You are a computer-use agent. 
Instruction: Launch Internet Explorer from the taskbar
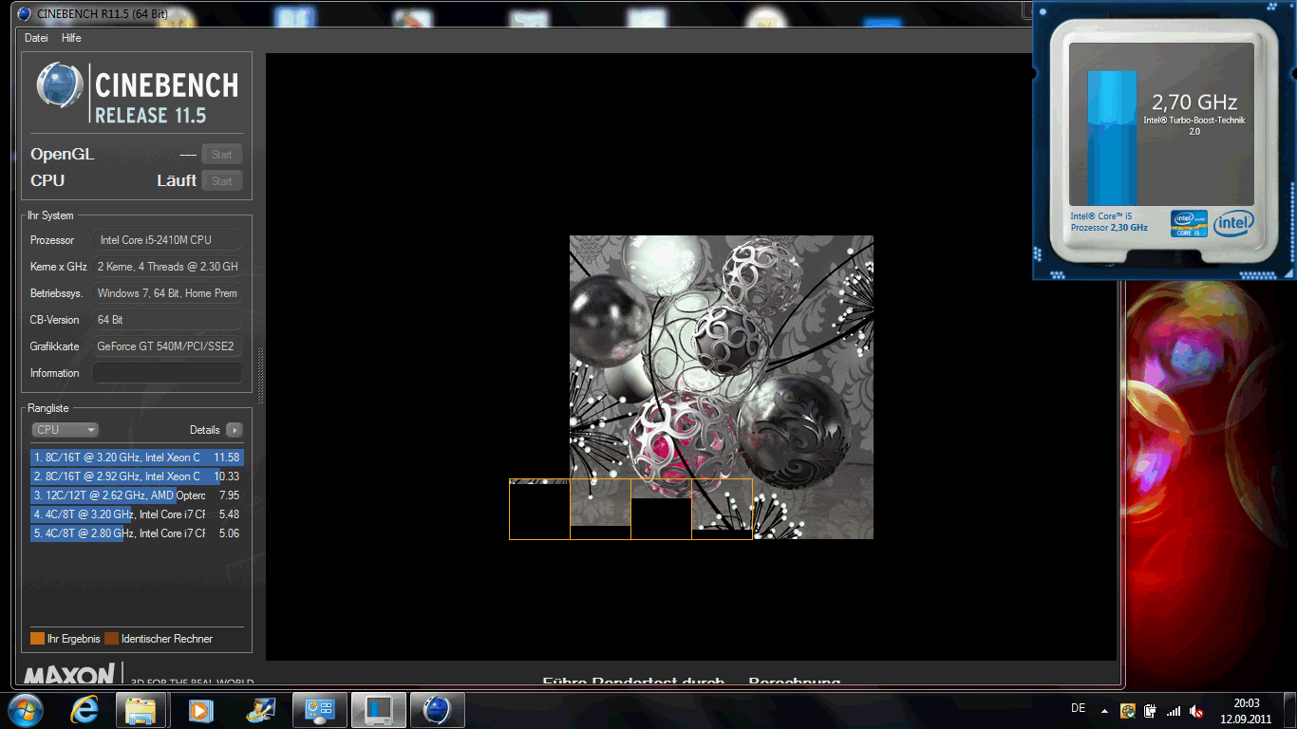pos(85,710)
